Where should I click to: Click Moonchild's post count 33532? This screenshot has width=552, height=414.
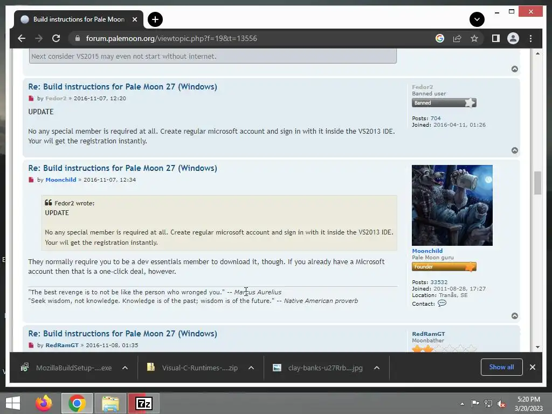point(439,282)
